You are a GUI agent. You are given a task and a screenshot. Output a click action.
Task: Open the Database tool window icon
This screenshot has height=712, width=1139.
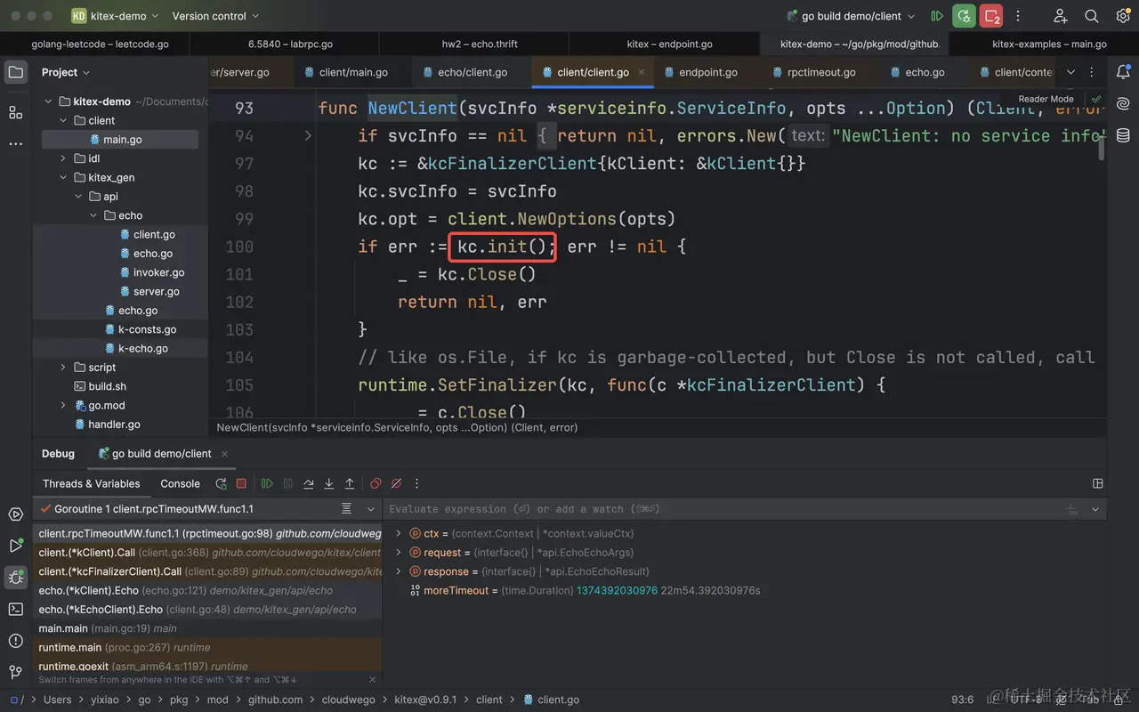[1123, 135]
